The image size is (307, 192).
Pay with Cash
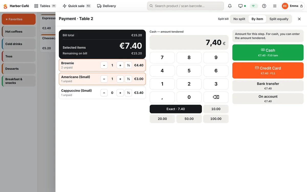[268, 52]
